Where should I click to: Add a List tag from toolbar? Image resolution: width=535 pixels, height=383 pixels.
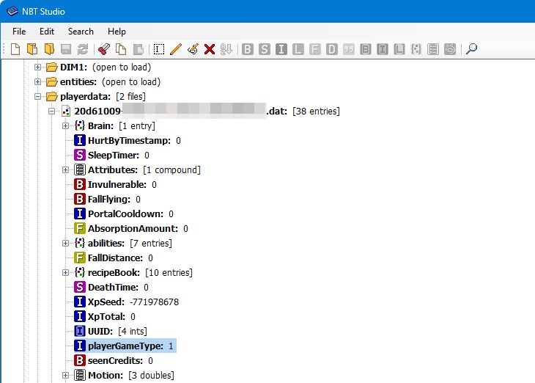click(x=433, y=49)
